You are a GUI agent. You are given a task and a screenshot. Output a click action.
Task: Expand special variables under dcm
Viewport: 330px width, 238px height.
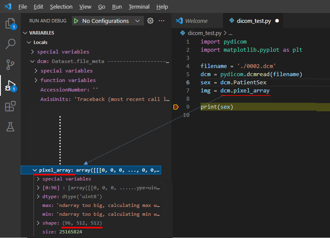coord(36,71)
